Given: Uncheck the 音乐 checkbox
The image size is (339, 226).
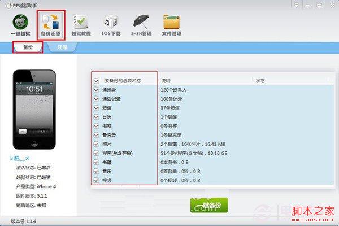Looking at the screenshot, I should tap(97, 172).
